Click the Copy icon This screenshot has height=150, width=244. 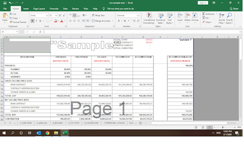coord(10,18)
